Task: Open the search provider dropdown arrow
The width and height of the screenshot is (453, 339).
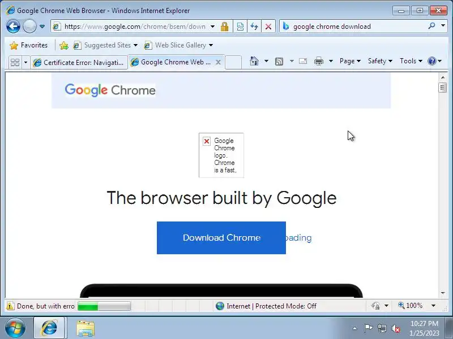Action: tap(443, 26)
